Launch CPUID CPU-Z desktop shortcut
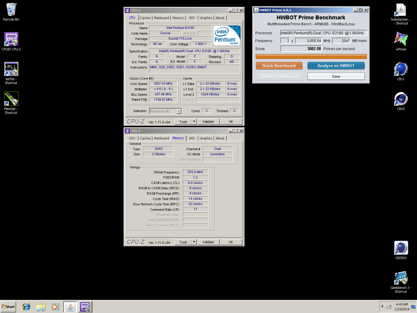The width and height of the screenshot is (417, 313). pos(11,41)
